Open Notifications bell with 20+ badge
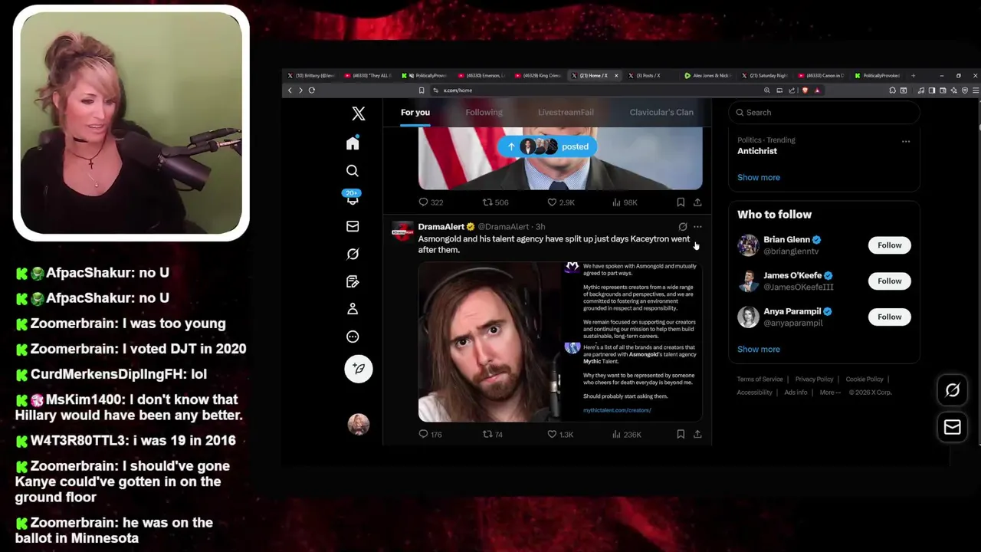981x552 pixels. tap(353, 198)
